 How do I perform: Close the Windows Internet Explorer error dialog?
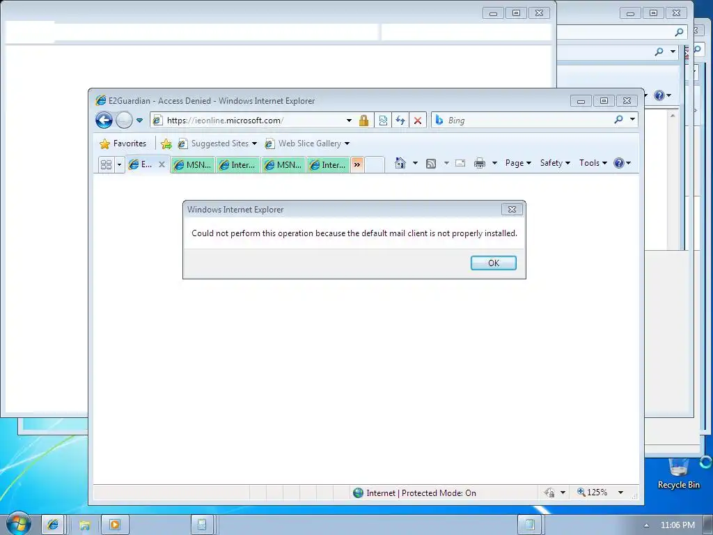512,209
